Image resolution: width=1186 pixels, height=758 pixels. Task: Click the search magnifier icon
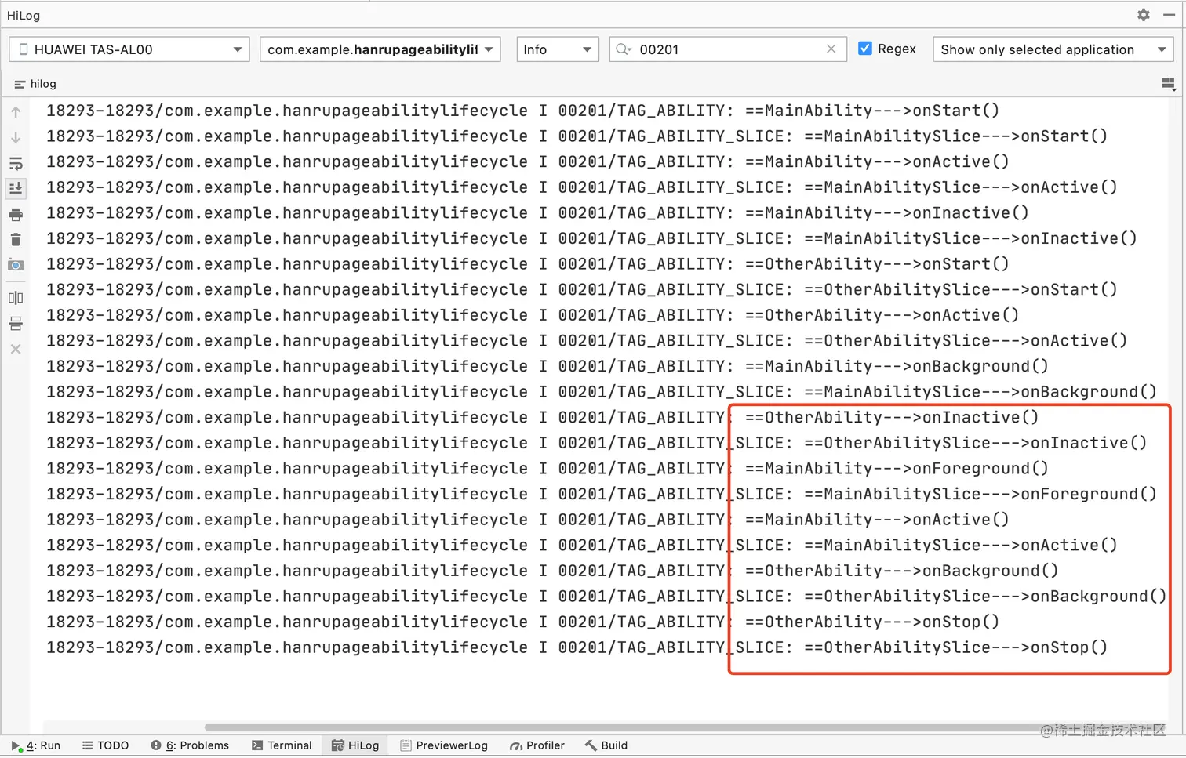624,49
